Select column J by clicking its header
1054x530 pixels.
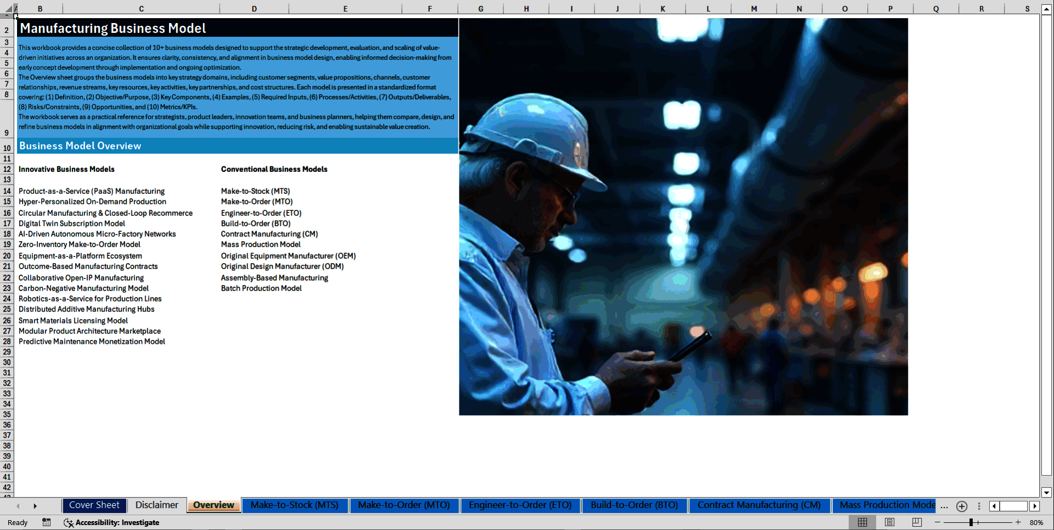pyautogui.click(x=617, y=8)
